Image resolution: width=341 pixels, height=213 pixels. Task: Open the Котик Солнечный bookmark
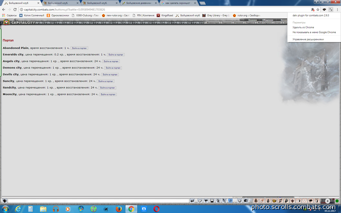[x=32, y=15]
